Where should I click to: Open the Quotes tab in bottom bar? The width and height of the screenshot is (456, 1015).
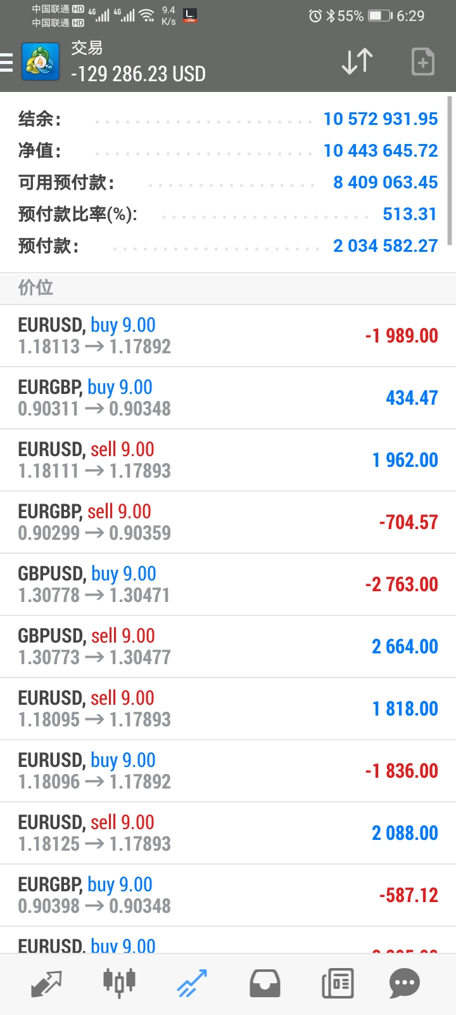coord(47,983)
